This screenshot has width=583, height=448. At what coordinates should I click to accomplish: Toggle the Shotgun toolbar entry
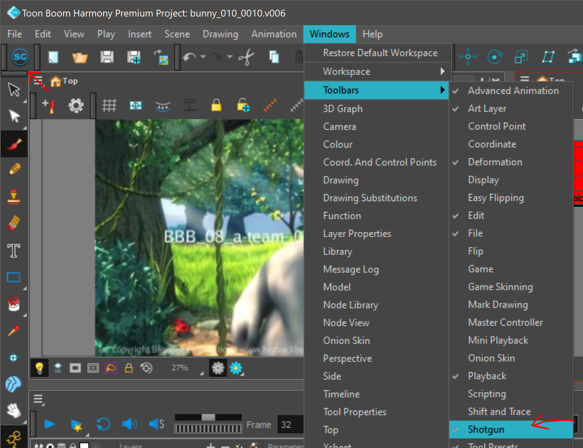(511, 429)
